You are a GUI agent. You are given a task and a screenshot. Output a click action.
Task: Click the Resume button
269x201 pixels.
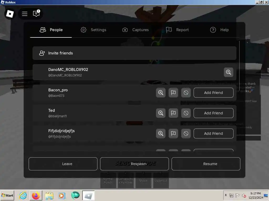point(206,164)
